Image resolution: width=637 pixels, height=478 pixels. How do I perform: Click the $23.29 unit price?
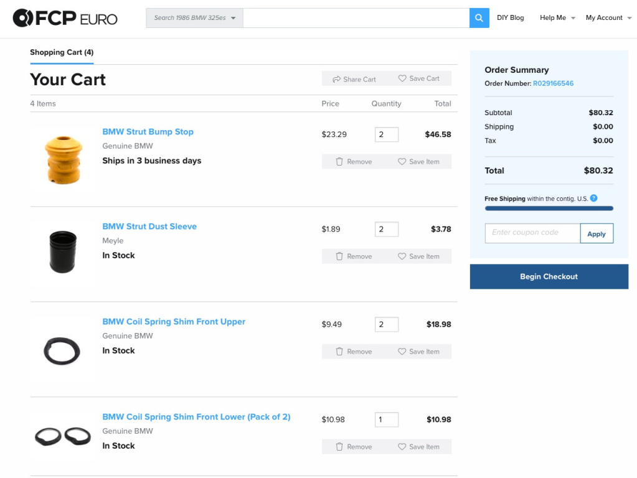[x=334, y=134]
